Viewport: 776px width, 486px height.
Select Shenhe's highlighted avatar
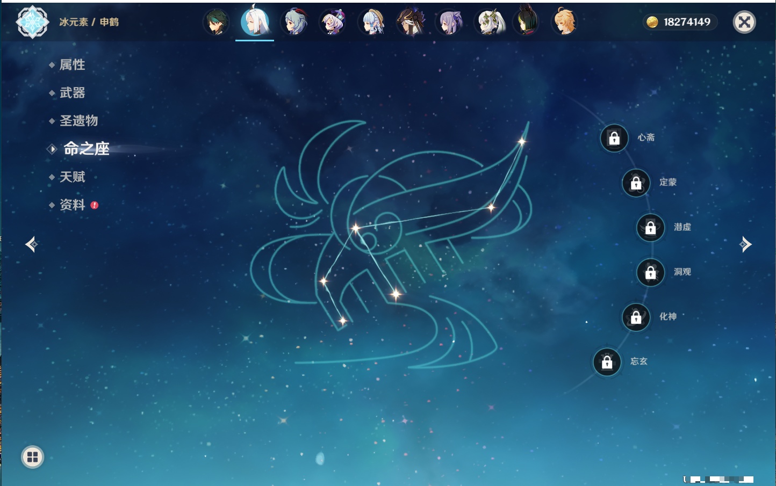[255, 21]
